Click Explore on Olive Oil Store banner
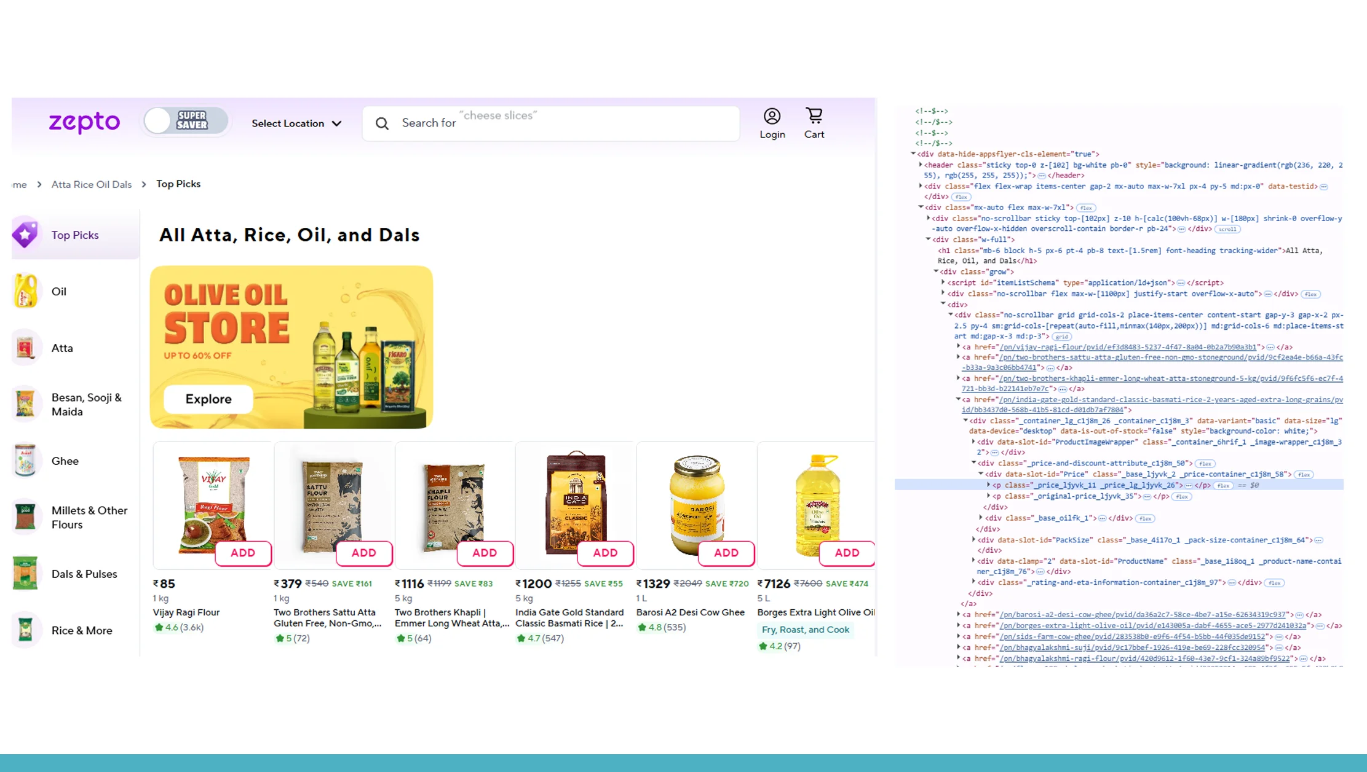 pyautogui.click(x=208, y=399)
